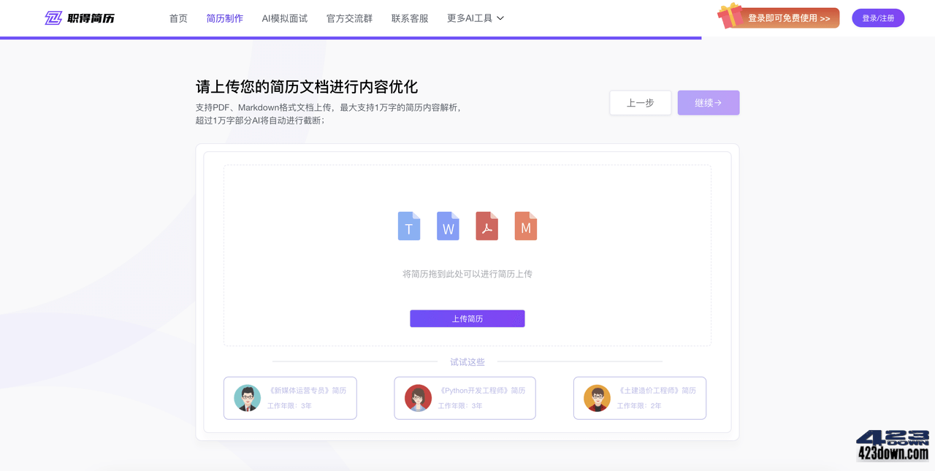Click the Python开发工程师 avatar image
935x471 pixels.
point(418,398)
